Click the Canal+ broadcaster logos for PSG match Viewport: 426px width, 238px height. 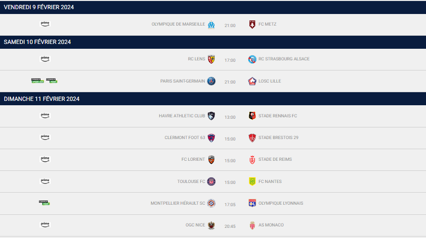click(44, 81)
